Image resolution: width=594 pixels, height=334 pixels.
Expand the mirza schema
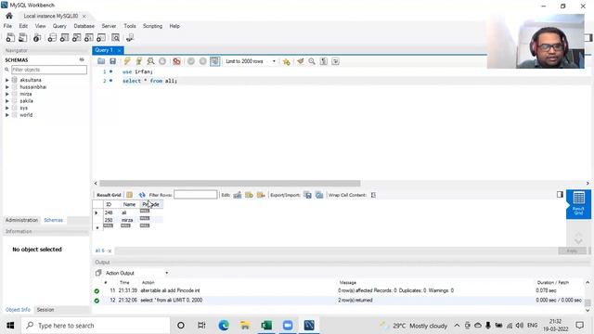[6, 94]
